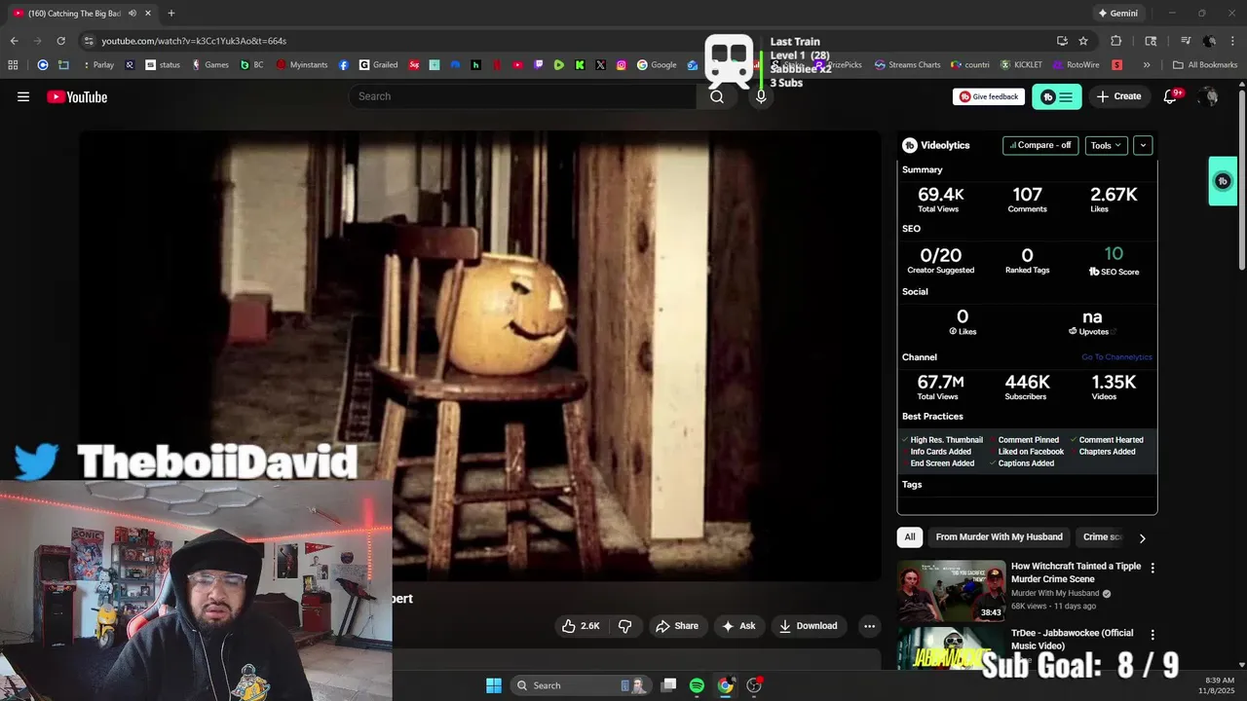
Task: Open Task View on the taskbar
Action: [668, 685]
